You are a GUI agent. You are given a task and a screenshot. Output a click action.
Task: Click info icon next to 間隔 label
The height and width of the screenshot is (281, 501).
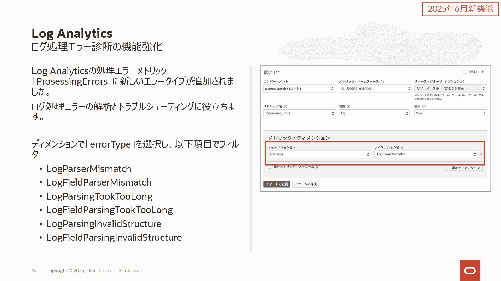click(x=348, y=107)
